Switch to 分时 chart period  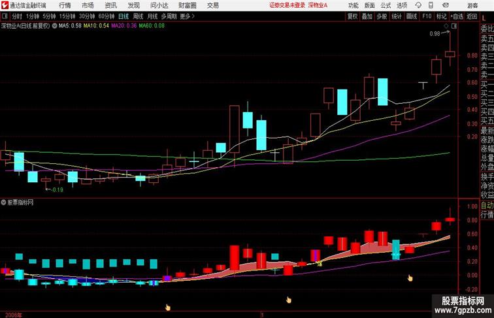(x=17, y=16)
